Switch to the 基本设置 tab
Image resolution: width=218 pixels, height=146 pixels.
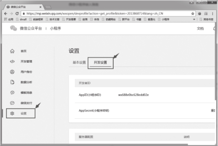pyautogui.click(x=79, y=62)
